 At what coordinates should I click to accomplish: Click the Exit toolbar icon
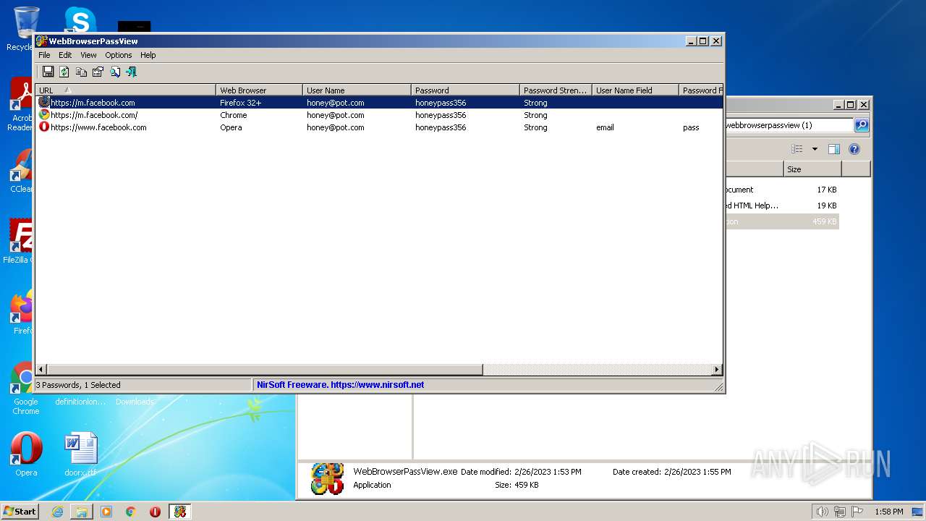pyautogui.click(x=131, y=72)
